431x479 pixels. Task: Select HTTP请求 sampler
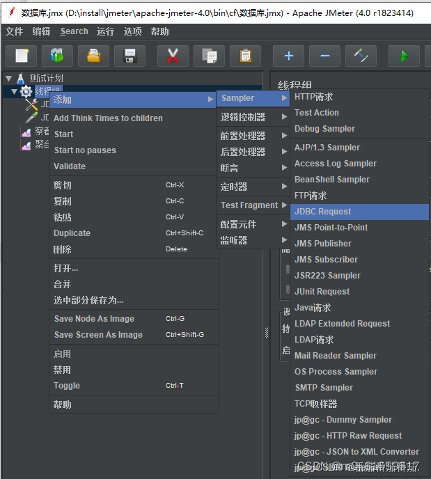[359, 97]
